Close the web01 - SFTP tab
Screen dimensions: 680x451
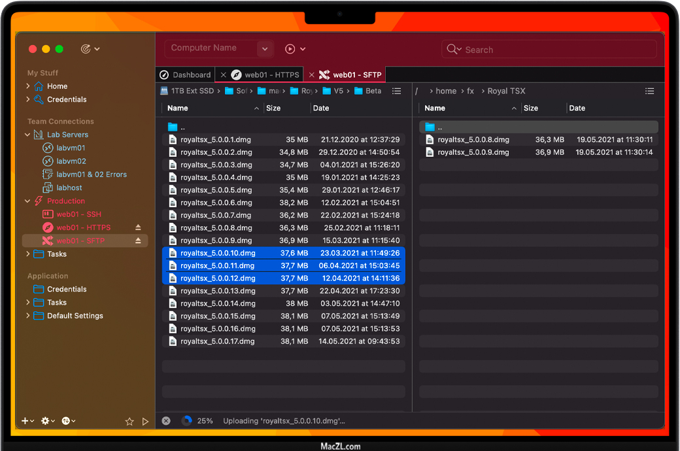coord(311,75)
